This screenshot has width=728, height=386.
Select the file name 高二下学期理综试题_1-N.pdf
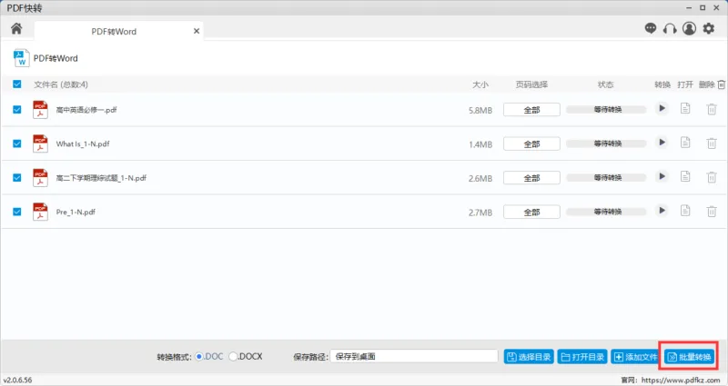click(x=101, y=178)
